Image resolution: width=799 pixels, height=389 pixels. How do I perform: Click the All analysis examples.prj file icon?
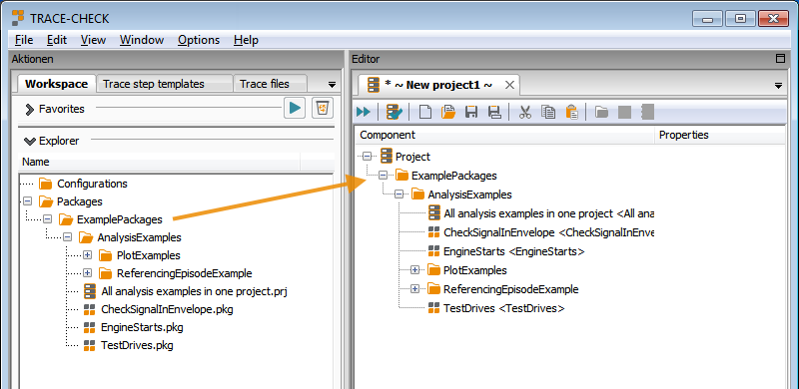90,291
